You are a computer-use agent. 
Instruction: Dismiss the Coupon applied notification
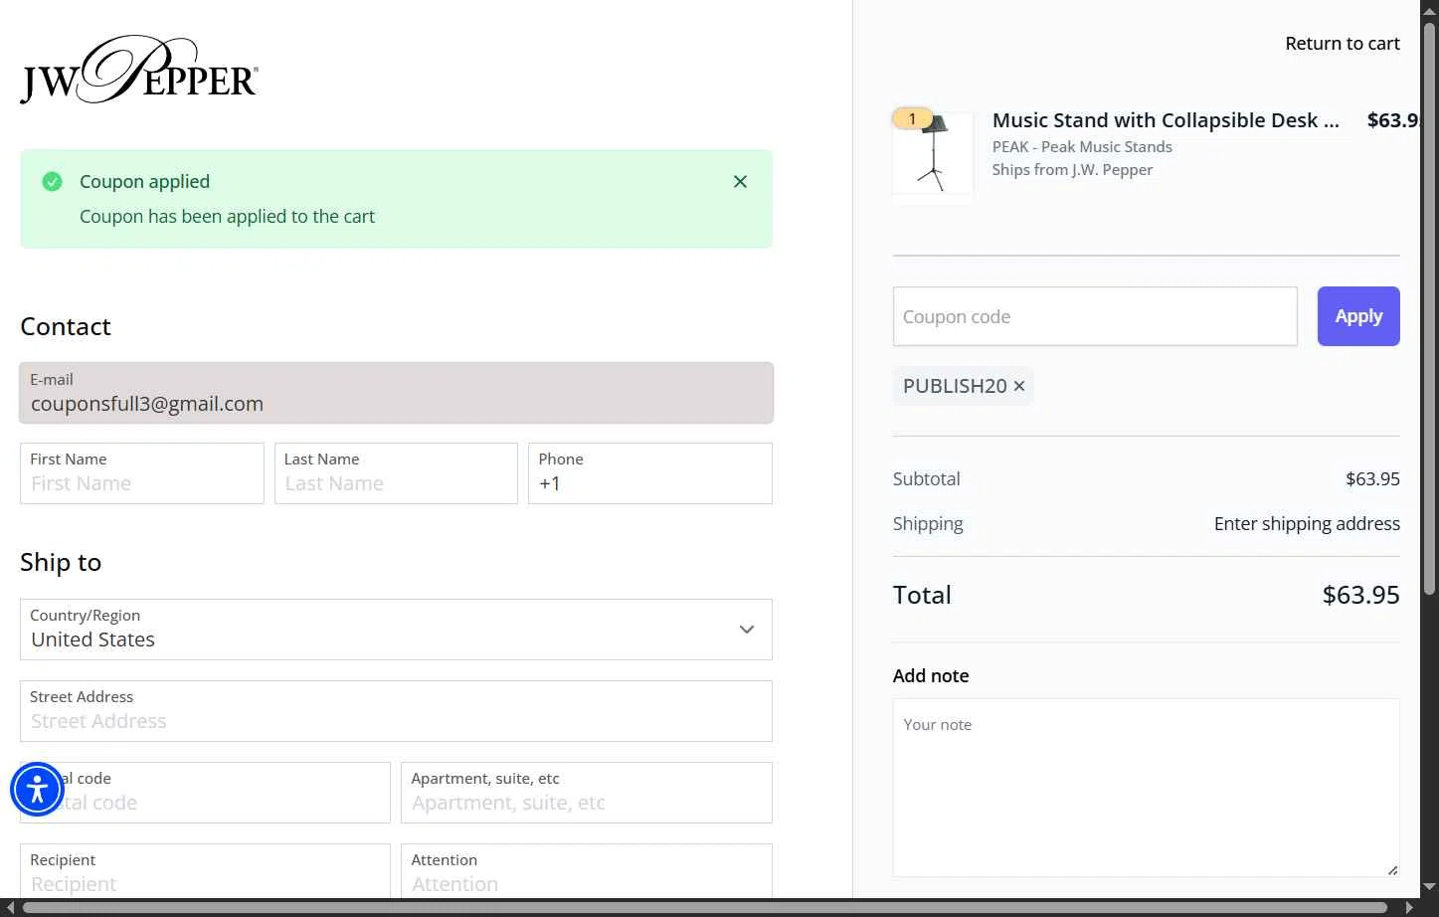[740, 182]
